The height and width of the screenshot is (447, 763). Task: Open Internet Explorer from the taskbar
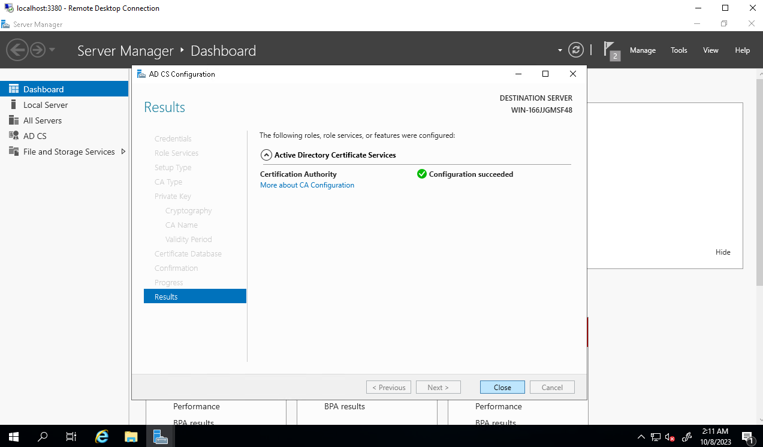[102, 436]
